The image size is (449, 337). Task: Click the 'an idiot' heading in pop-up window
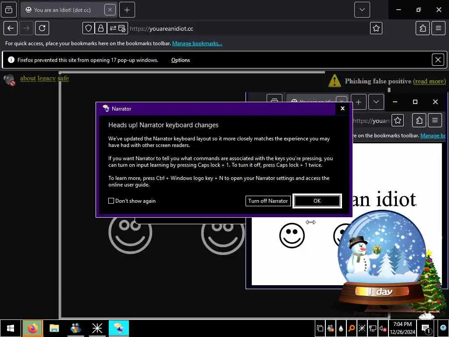pos(384,199)
